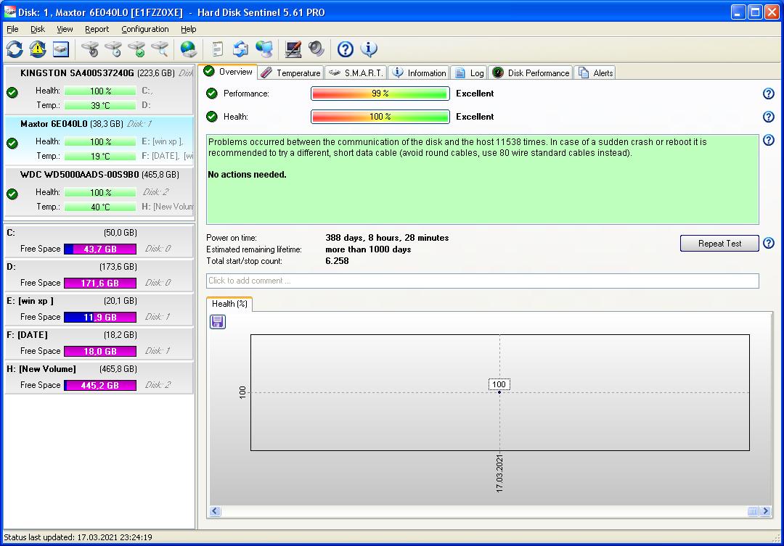Open the Configuration menu
784x546 pixels.
145,29
